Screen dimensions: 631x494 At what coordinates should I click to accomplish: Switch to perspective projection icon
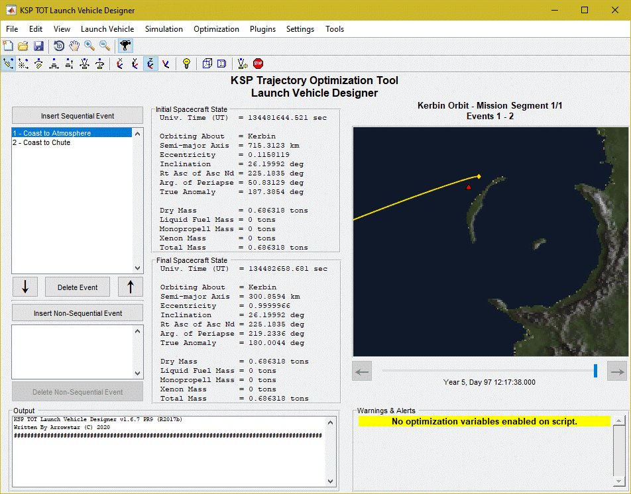[x=222, y=64]
